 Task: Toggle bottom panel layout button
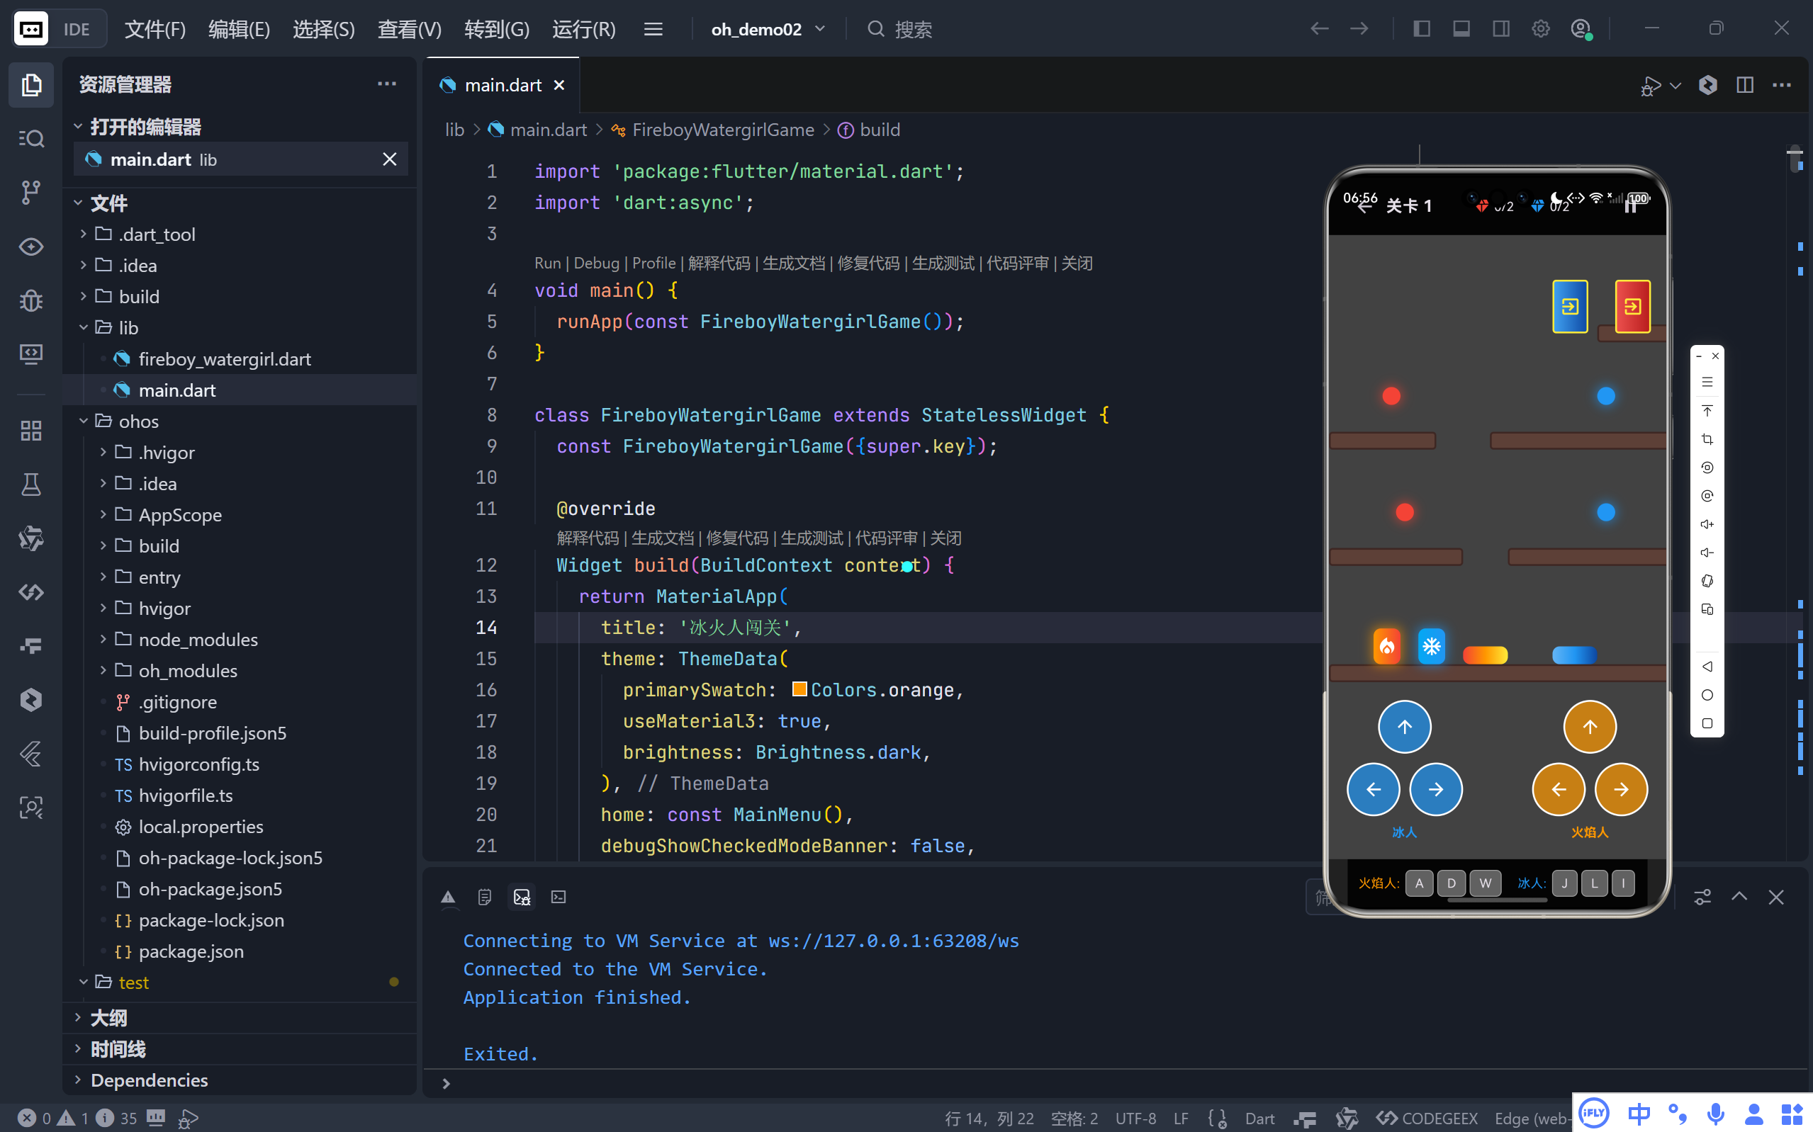tap(1461, 29)
